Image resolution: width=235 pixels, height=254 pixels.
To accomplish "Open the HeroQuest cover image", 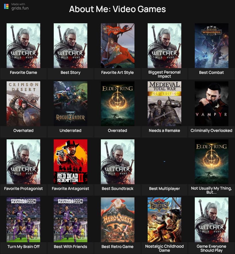I will click(x=117, y=220).
